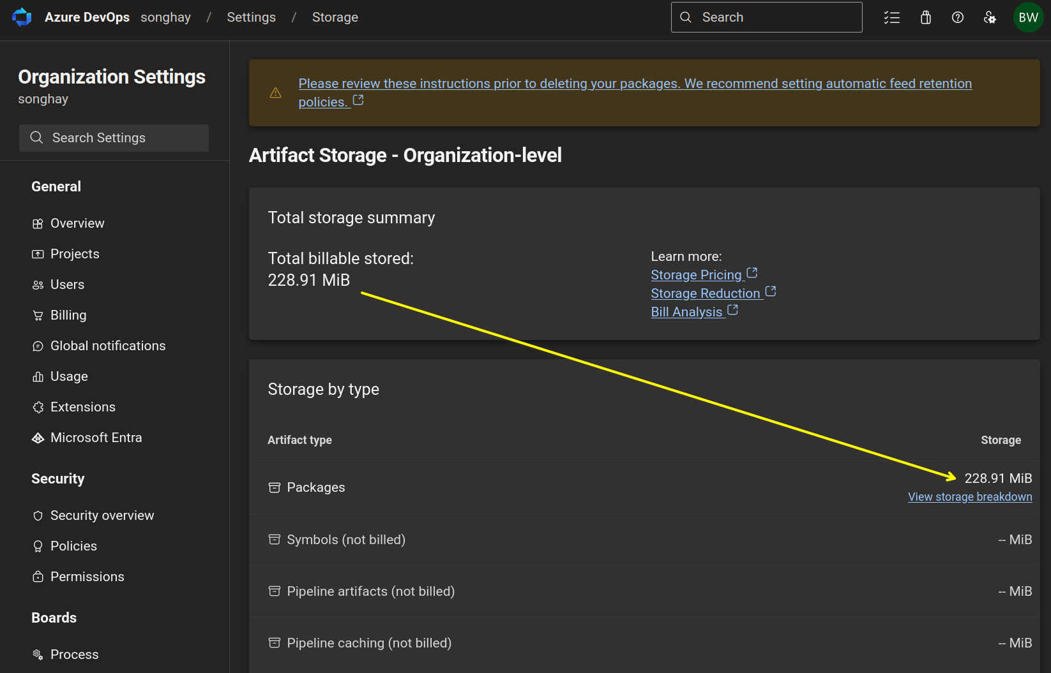
Task: Click the Usage chart icon
Action: [38, 377]
